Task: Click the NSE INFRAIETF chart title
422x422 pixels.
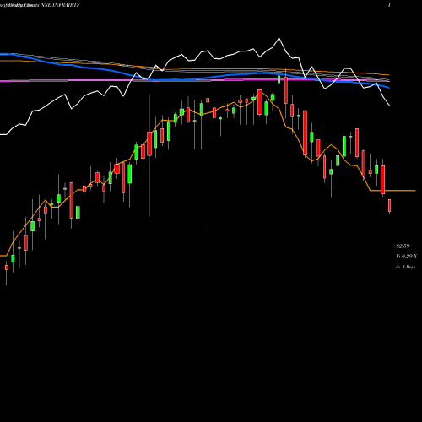Action: (61, 5)
